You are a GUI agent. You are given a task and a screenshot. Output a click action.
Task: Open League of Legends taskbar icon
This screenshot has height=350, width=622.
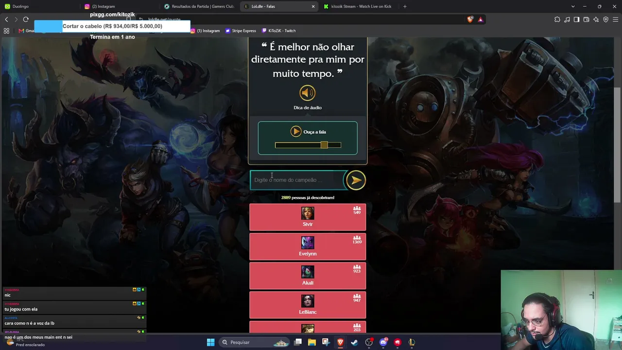pyautogui.click(x=412, y=342)
